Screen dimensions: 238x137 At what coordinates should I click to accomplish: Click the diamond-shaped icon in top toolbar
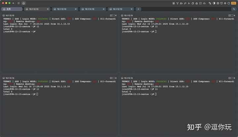point(225,3)
